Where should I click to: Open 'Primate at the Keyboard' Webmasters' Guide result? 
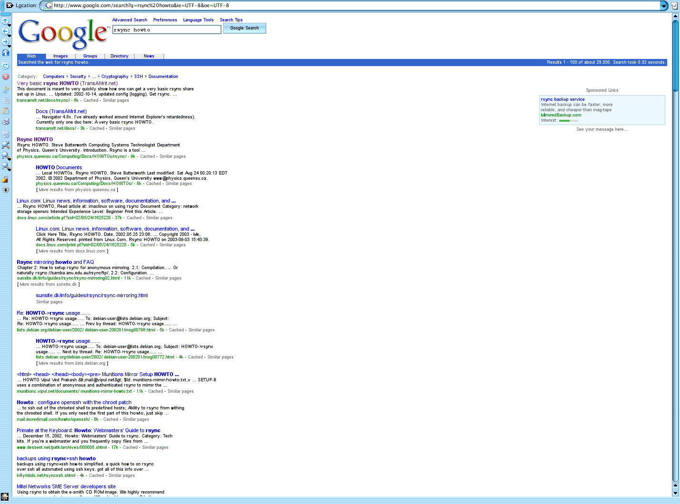[x=88, y=430]
